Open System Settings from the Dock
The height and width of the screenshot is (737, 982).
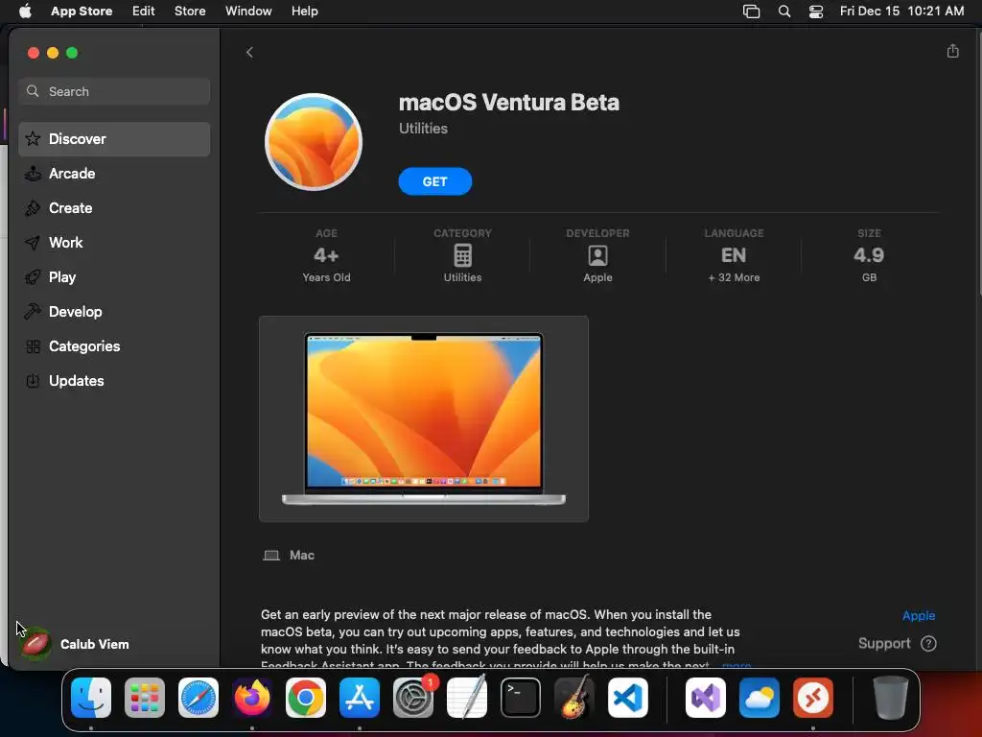click(x=413, y=698)
